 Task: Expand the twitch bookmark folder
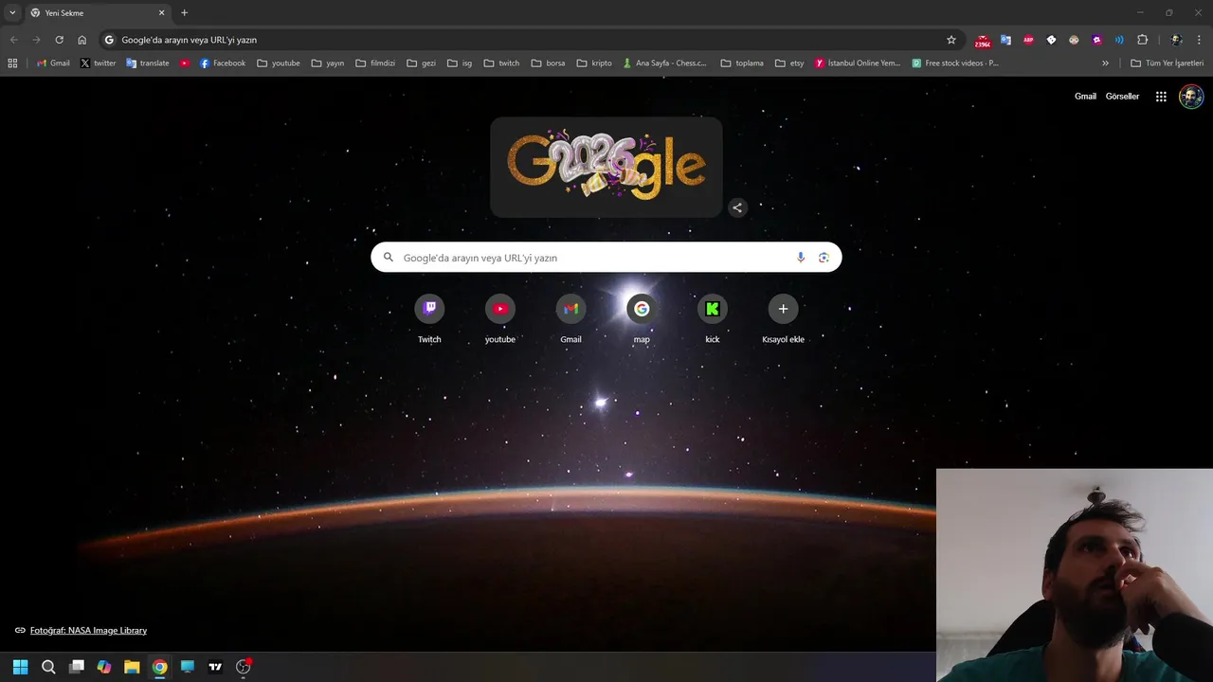pos(501,63)
